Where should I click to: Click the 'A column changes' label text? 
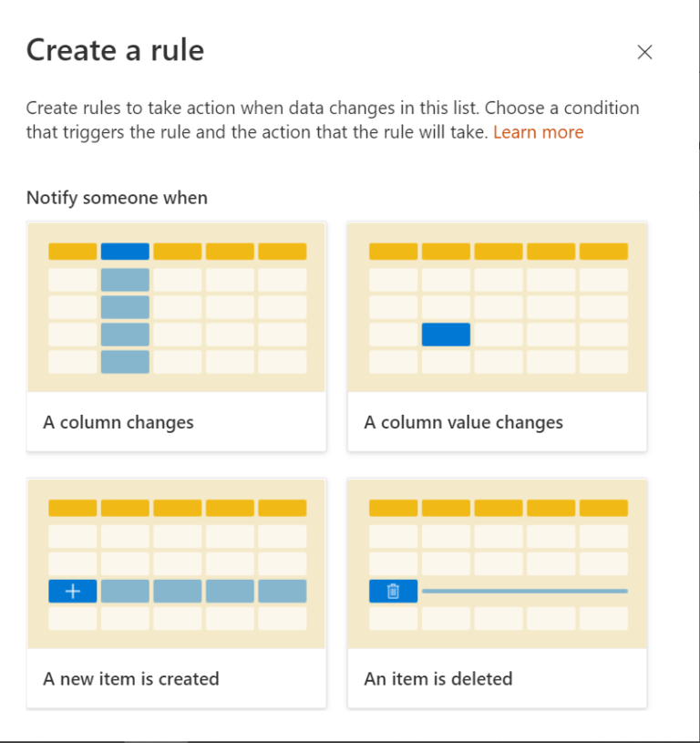[x=118, y=422]
